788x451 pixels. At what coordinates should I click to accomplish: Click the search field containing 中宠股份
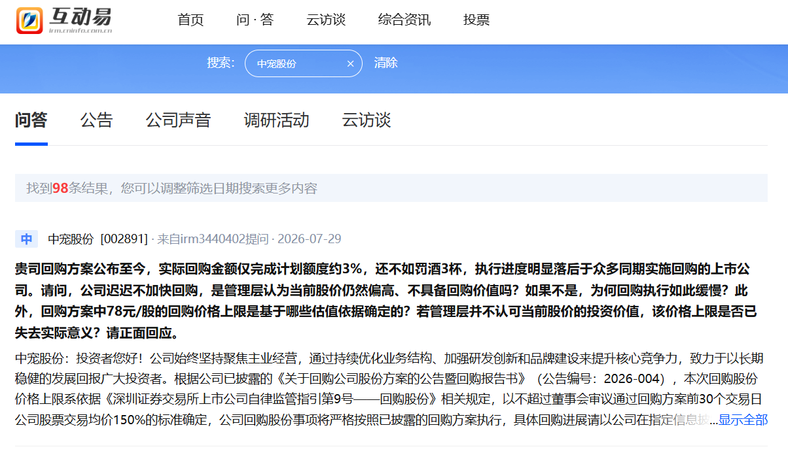[303, 63]
